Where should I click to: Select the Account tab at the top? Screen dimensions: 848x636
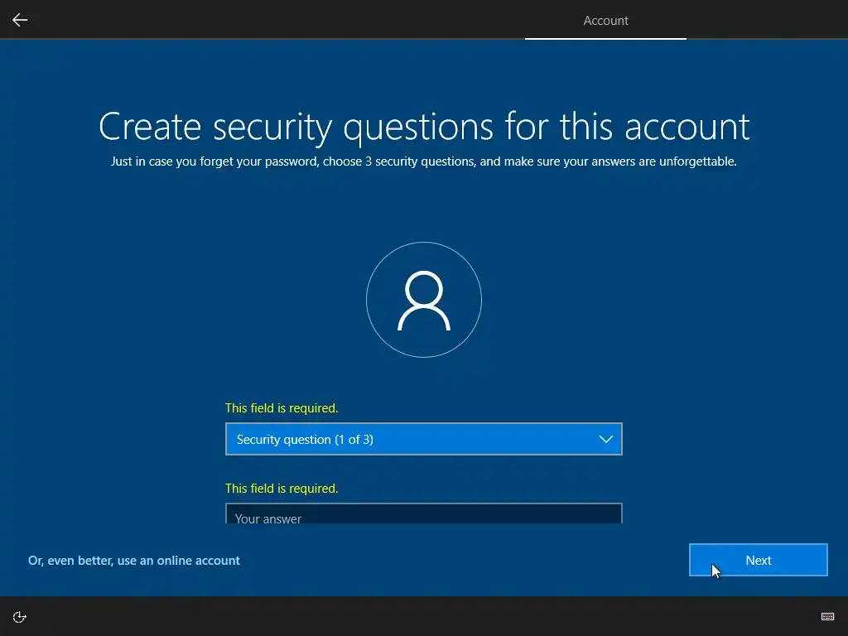tap(605, 20)
